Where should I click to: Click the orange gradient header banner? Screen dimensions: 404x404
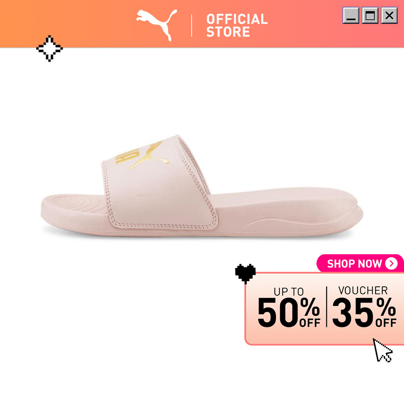202,24
